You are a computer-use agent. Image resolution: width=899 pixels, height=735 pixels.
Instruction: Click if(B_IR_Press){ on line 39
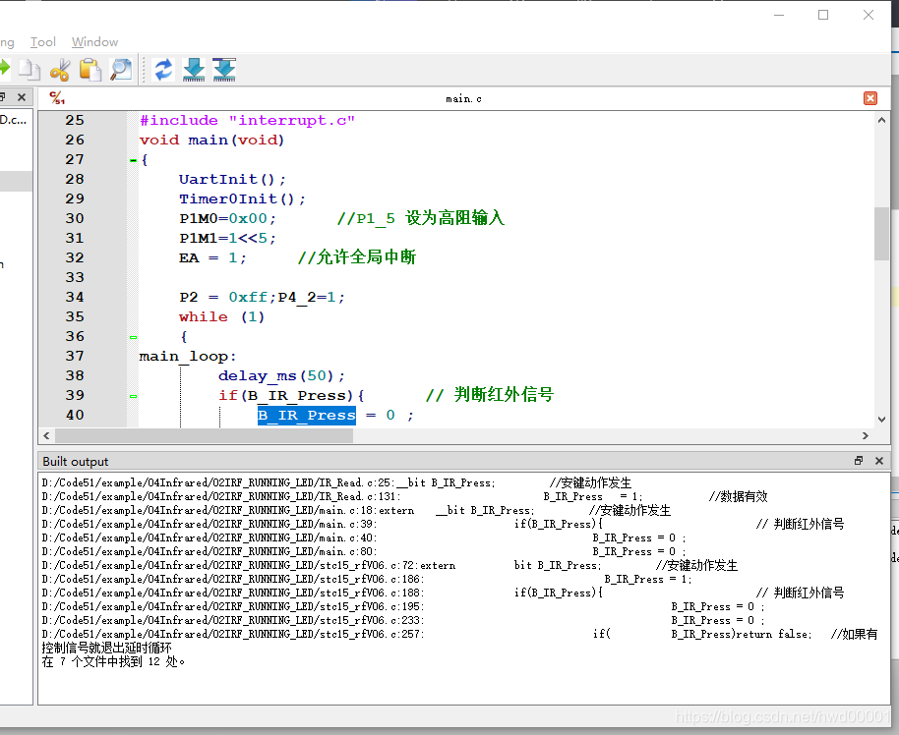click(x=291, y=395)
